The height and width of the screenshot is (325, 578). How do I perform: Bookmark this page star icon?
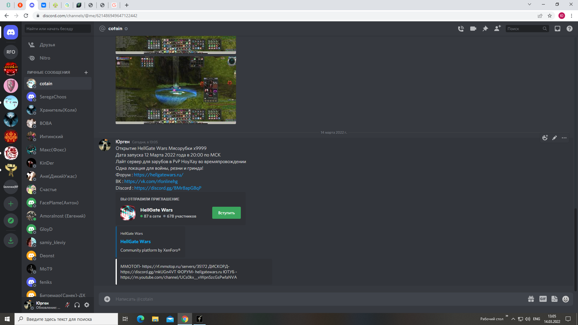(550, 16)
